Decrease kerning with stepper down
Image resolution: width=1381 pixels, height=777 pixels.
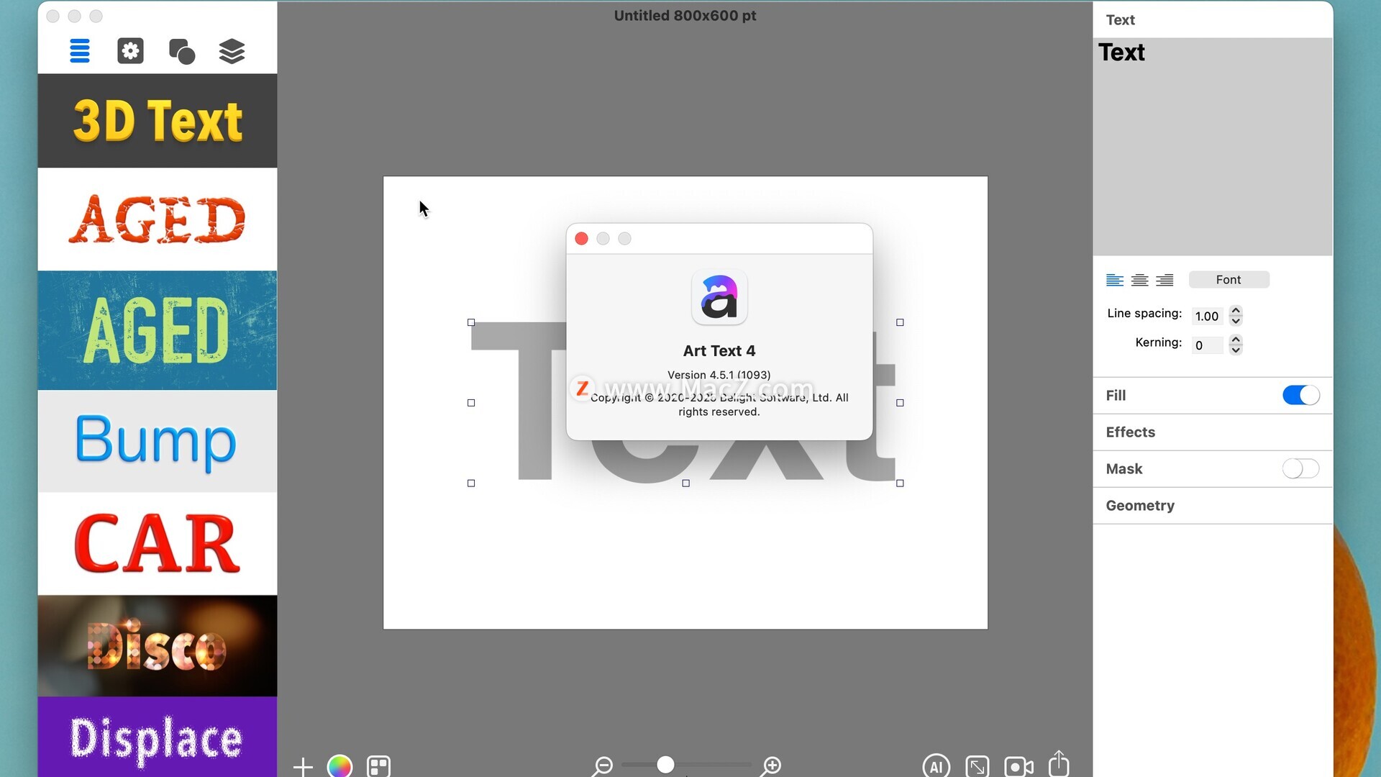1236,350
